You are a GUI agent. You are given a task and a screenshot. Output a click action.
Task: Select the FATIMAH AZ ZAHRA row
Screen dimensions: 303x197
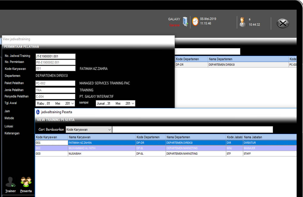[x=102, y=143]
